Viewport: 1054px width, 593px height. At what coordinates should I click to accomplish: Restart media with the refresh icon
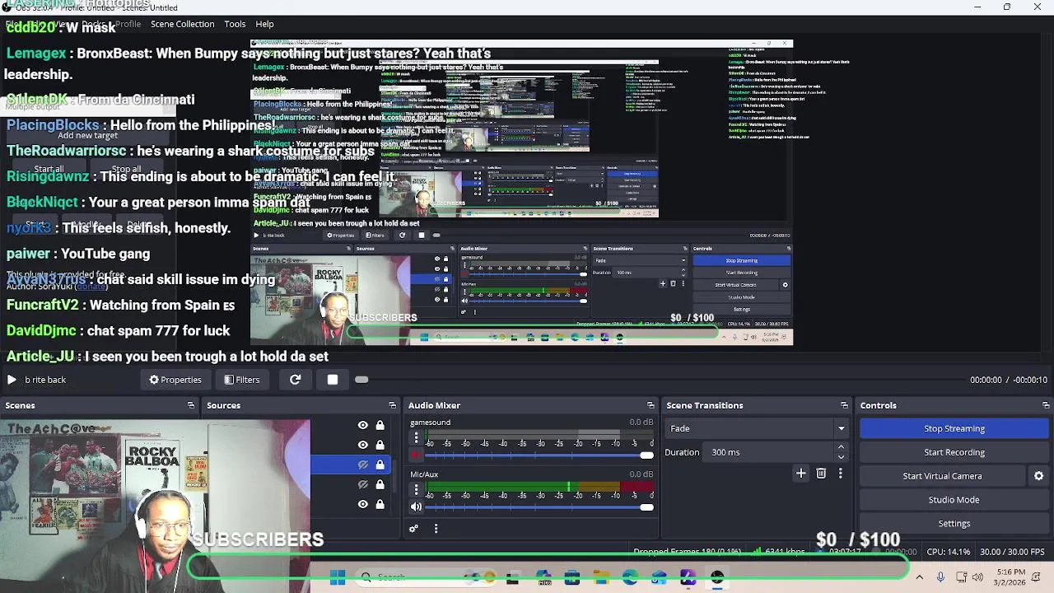tap(295, 380)
